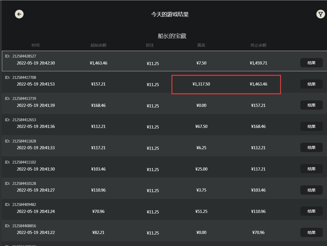Click the 赢奖 column header
The height and width of the screenshot is (246, 327).
[x=201, y=45]
